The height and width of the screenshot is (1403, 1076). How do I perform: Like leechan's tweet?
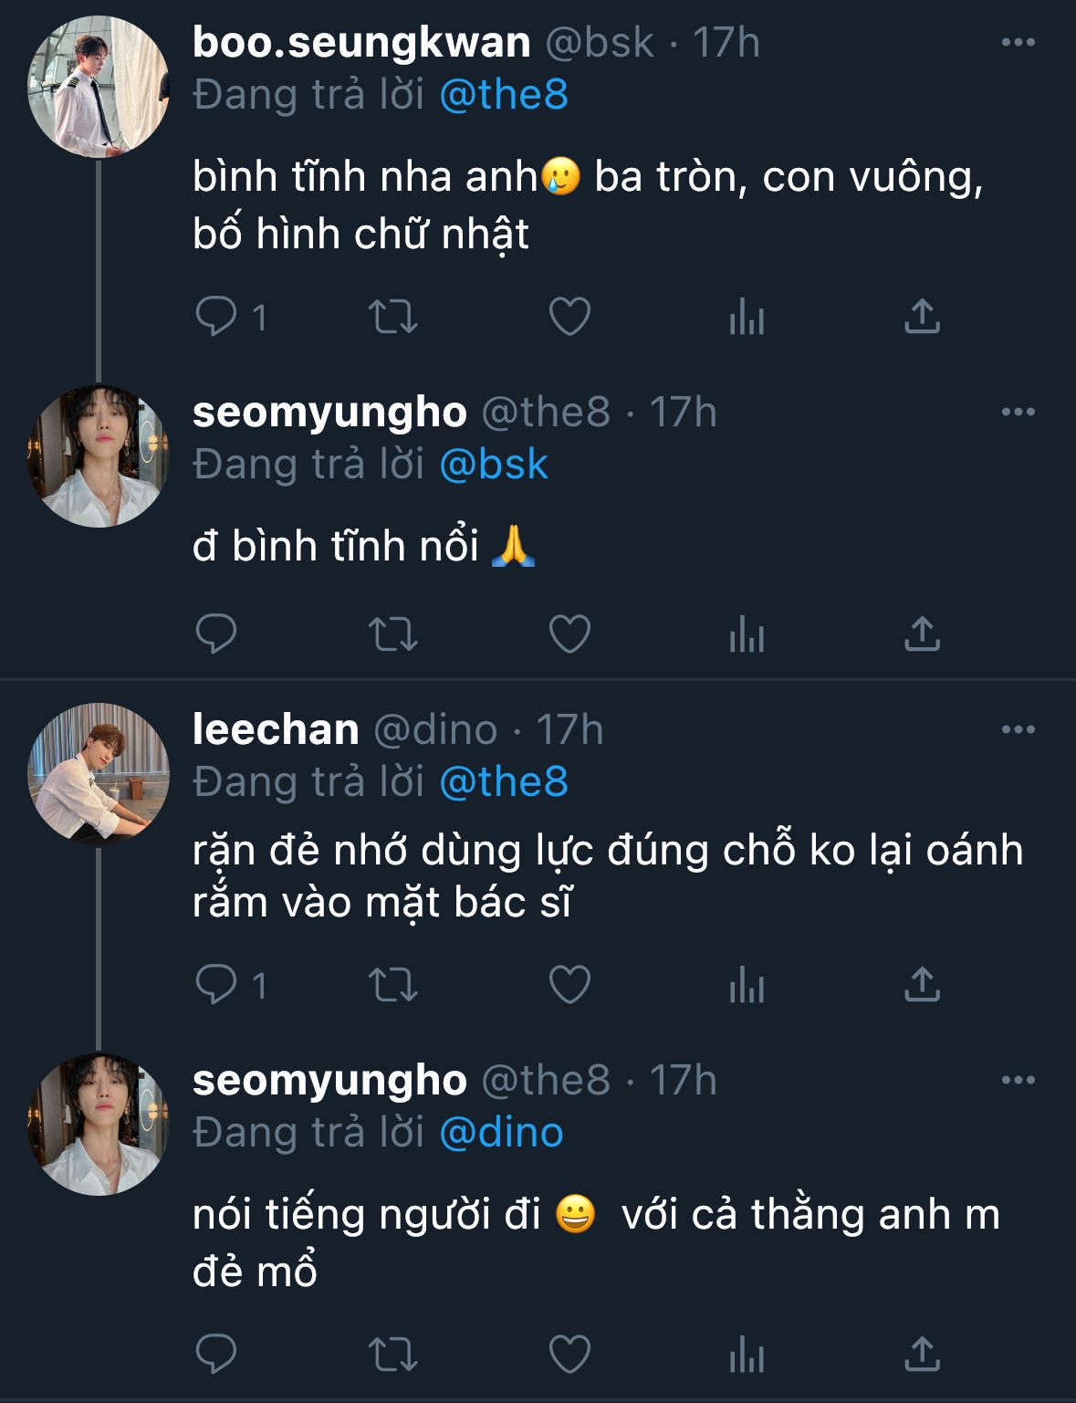coord(569,984)
